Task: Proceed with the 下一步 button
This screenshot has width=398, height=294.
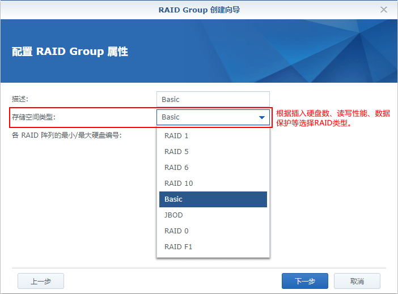Action: click(x=305, y=281)
